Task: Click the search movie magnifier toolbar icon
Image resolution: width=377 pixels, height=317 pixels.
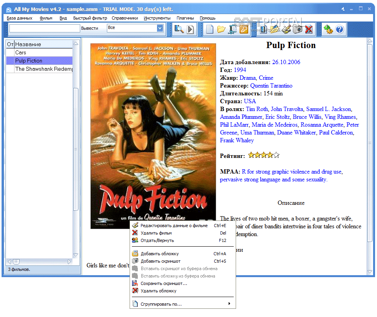Action: pyautogui.click(x=179, y=29)
